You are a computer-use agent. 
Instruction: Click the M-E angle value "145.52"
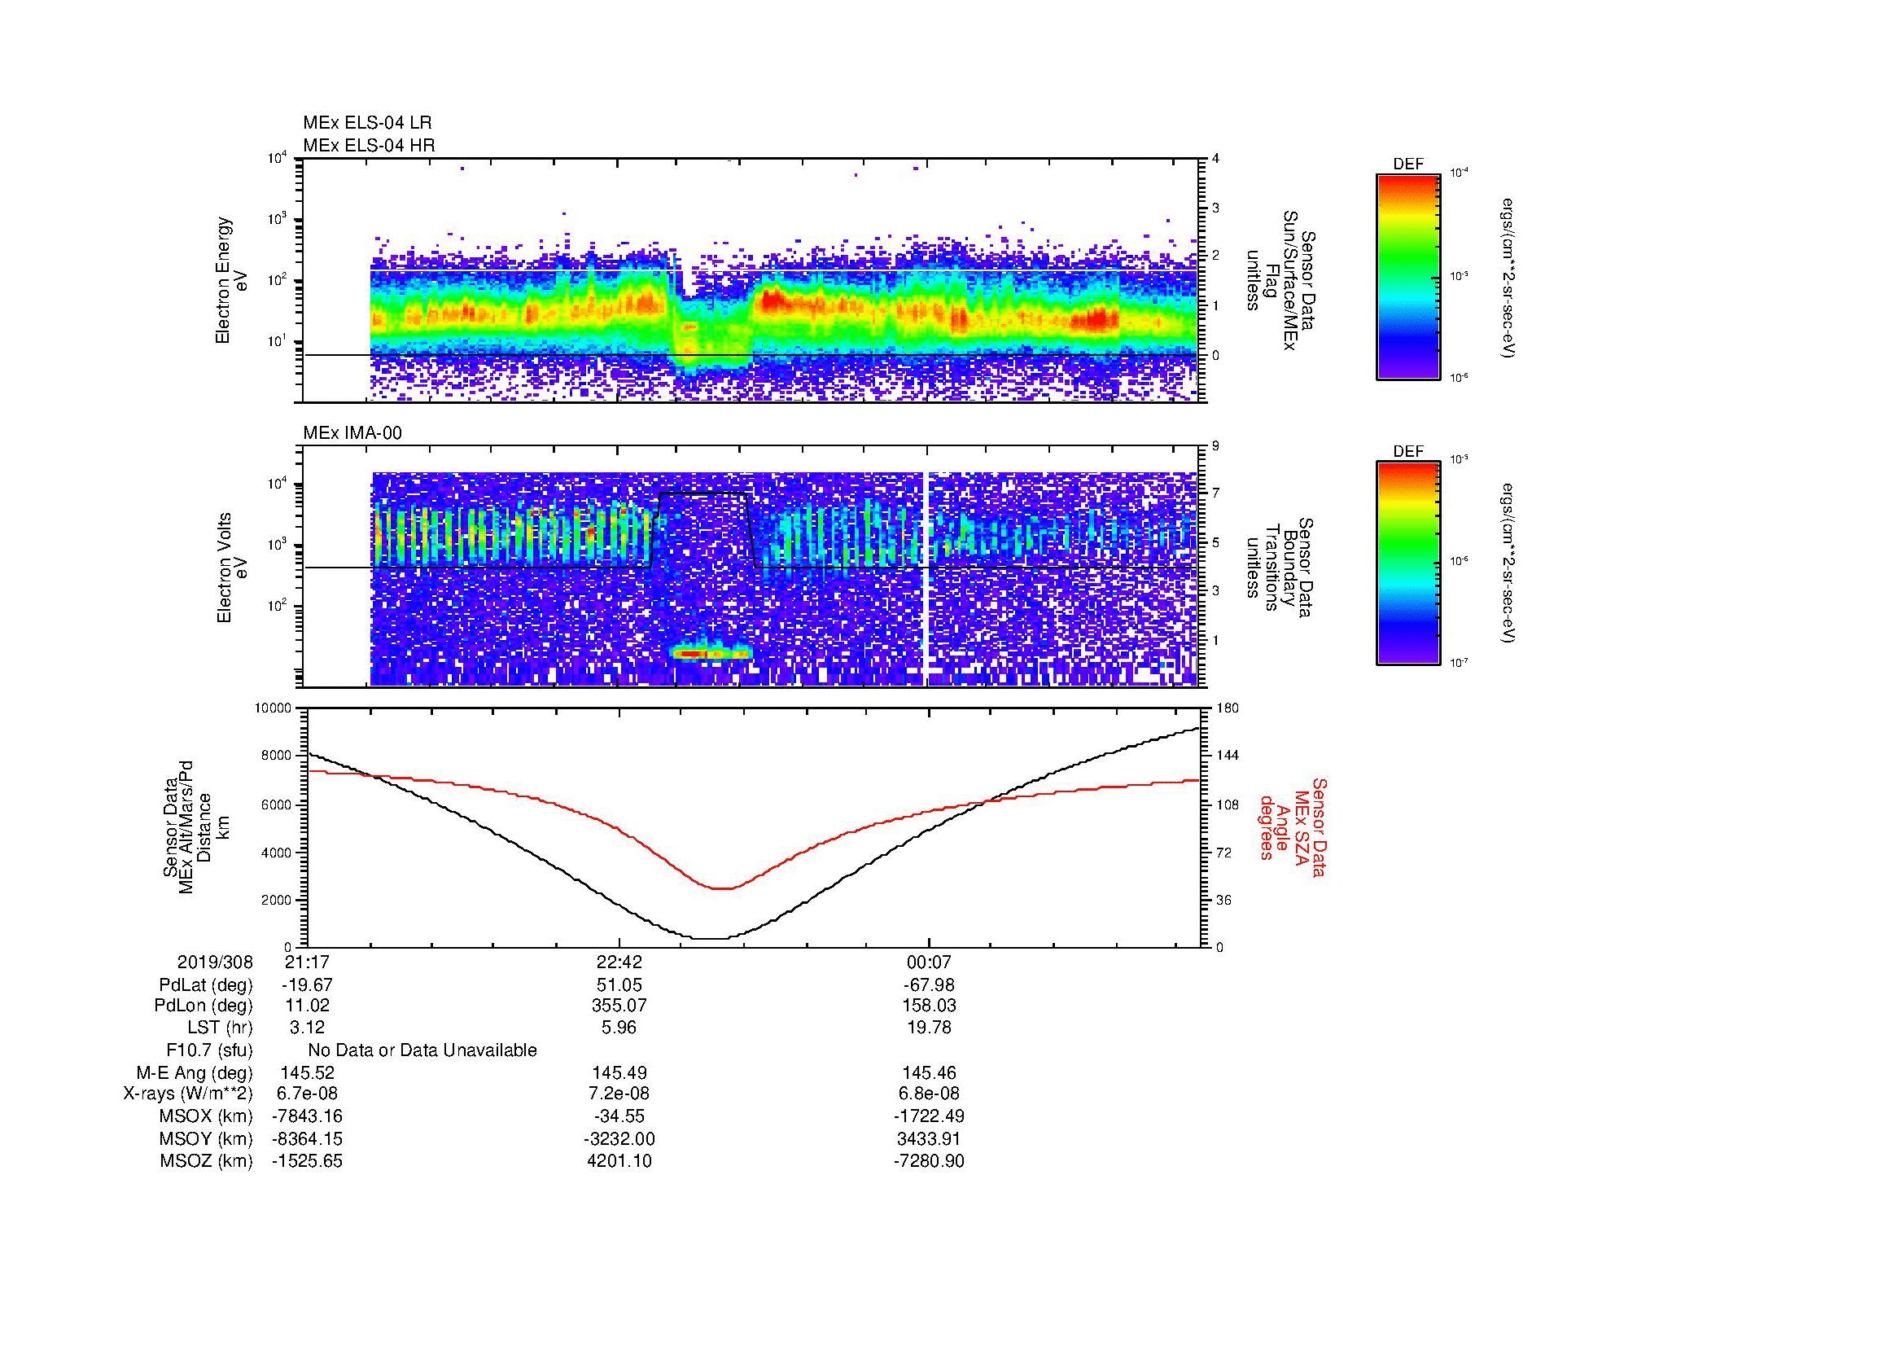point(308,1073)
